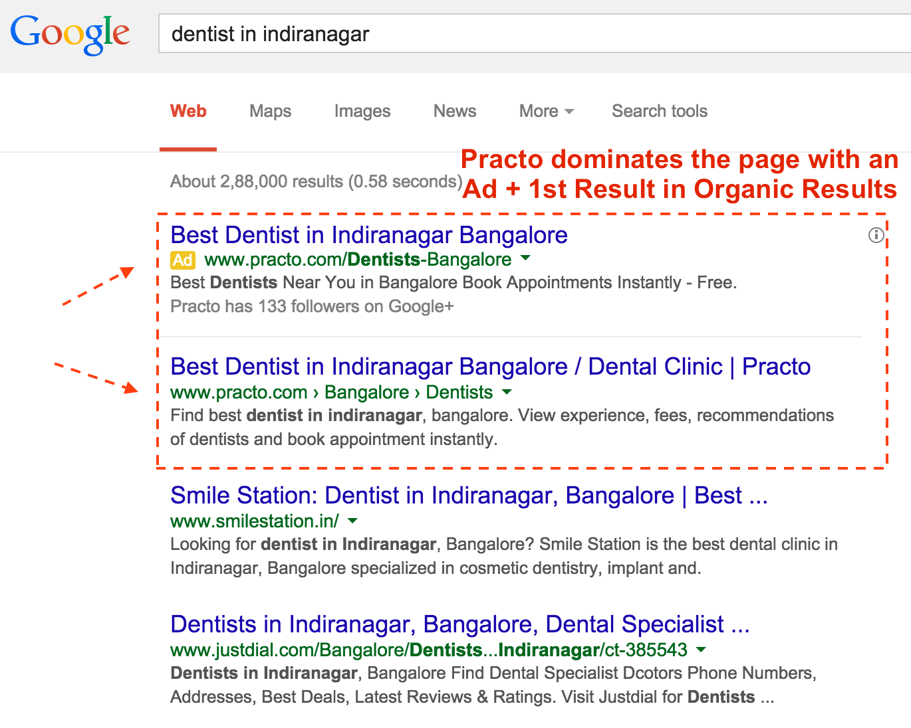Open the News tab
This screenshot has width=911, height=728.
pos(455,111)
